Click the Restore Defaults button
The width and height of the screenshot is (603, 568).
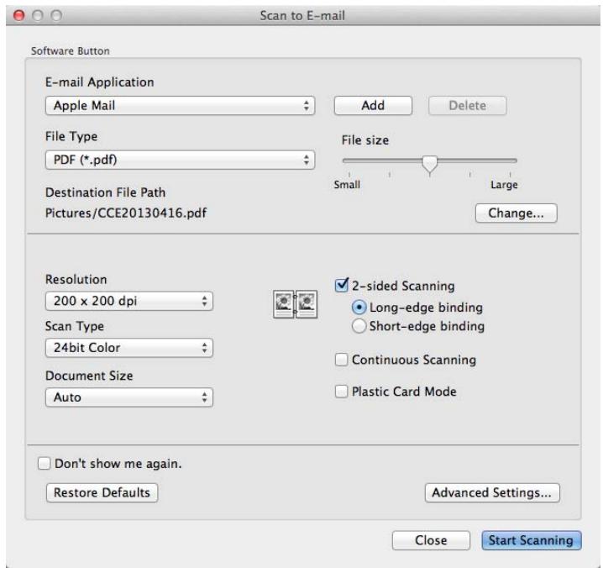coord(102,492)
